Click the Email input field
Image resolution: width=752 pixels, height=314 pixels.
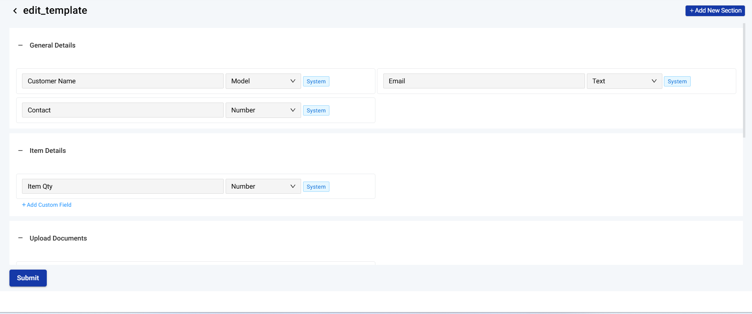tap(484, 81)
